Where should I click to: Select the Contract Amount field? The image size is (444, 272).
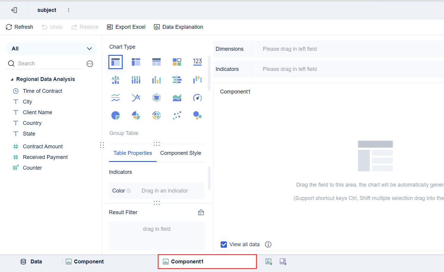click(x=43, y=147)
